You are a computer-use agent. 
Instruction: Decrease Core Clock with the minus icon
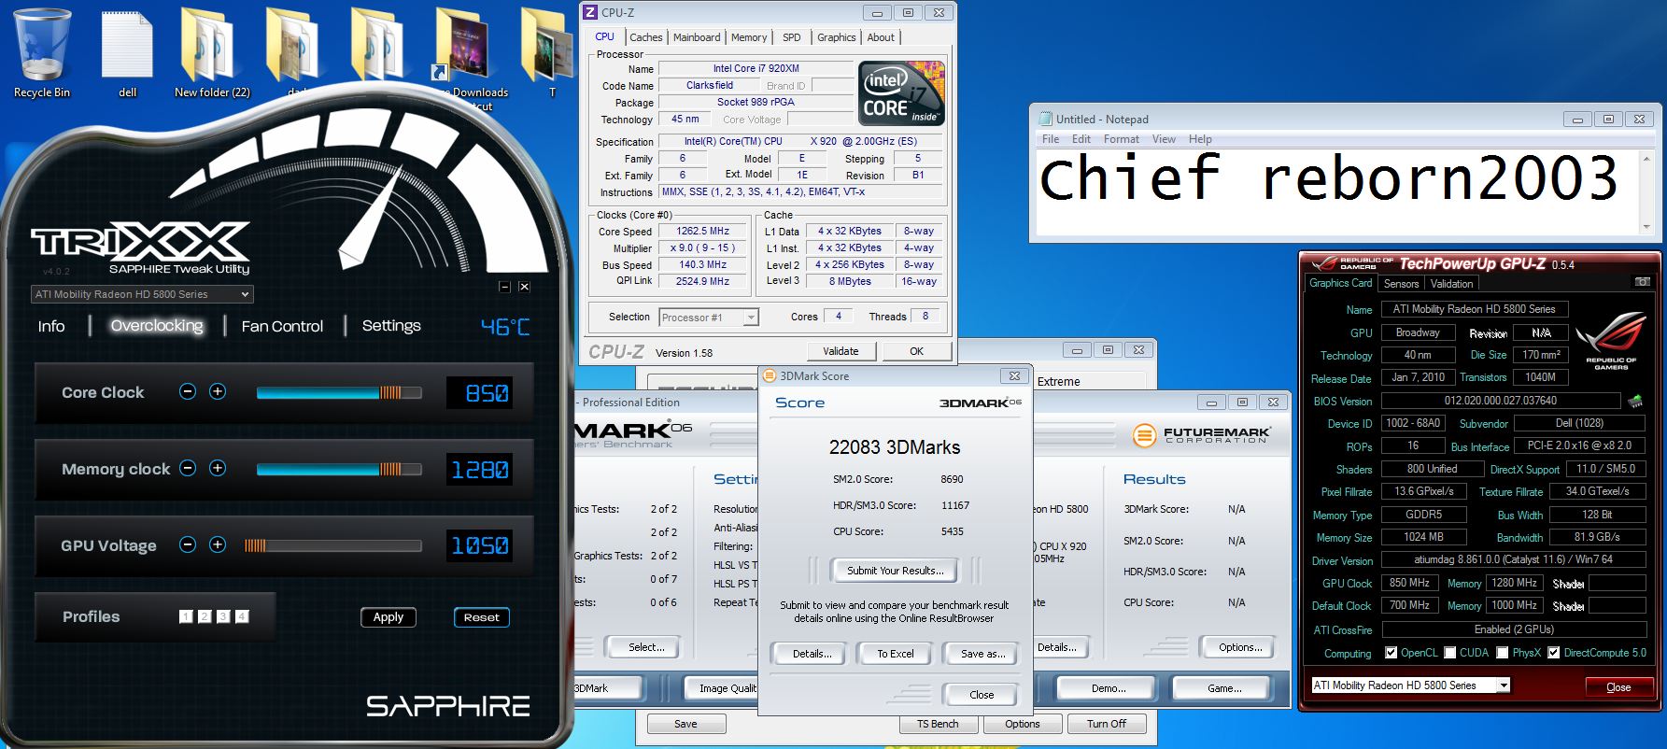click(x=188, y=391)
